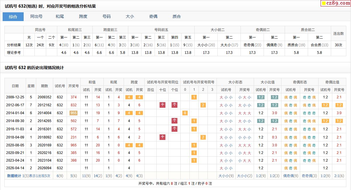
Task: Open the 奇偶 tab
Action: coord(153,17)
